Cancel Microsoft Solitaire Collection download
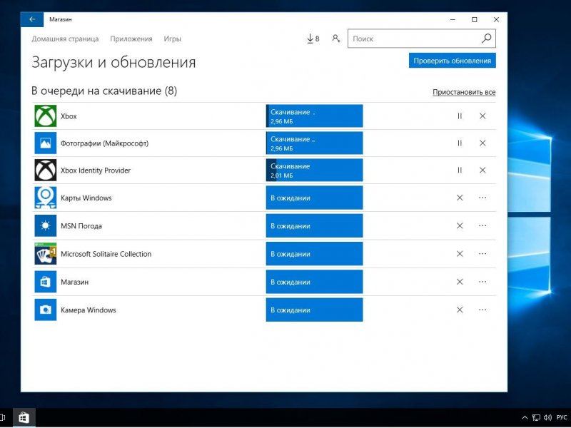The width and height of the screenshot is (571, 428). [460, 254]
